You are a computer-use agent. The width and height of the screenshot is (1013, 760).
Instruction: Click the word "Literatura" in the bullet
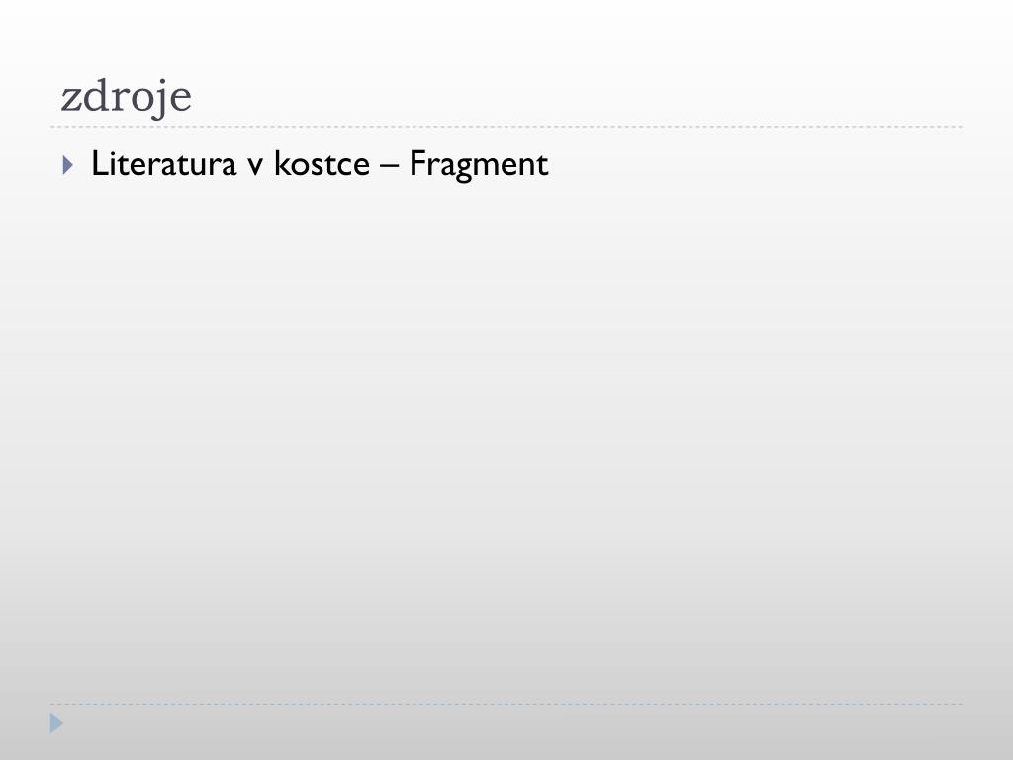[163, 163]
